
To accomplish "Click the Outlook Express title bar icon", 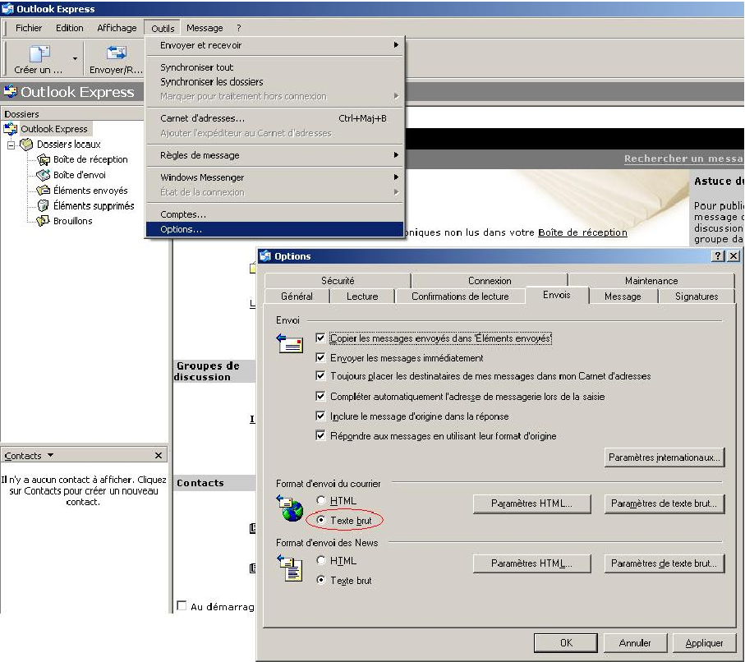I will pyautogui.click(x=7, y=8).
